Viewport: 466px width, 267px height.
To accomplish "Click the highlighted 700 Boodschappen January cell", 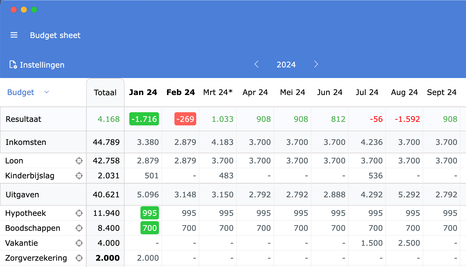I will pyautogui.click(x=150, y=228).
